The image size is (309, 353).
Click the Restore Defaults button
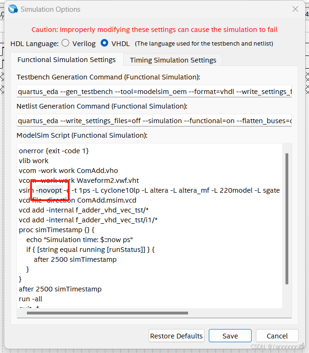(176, 336)
